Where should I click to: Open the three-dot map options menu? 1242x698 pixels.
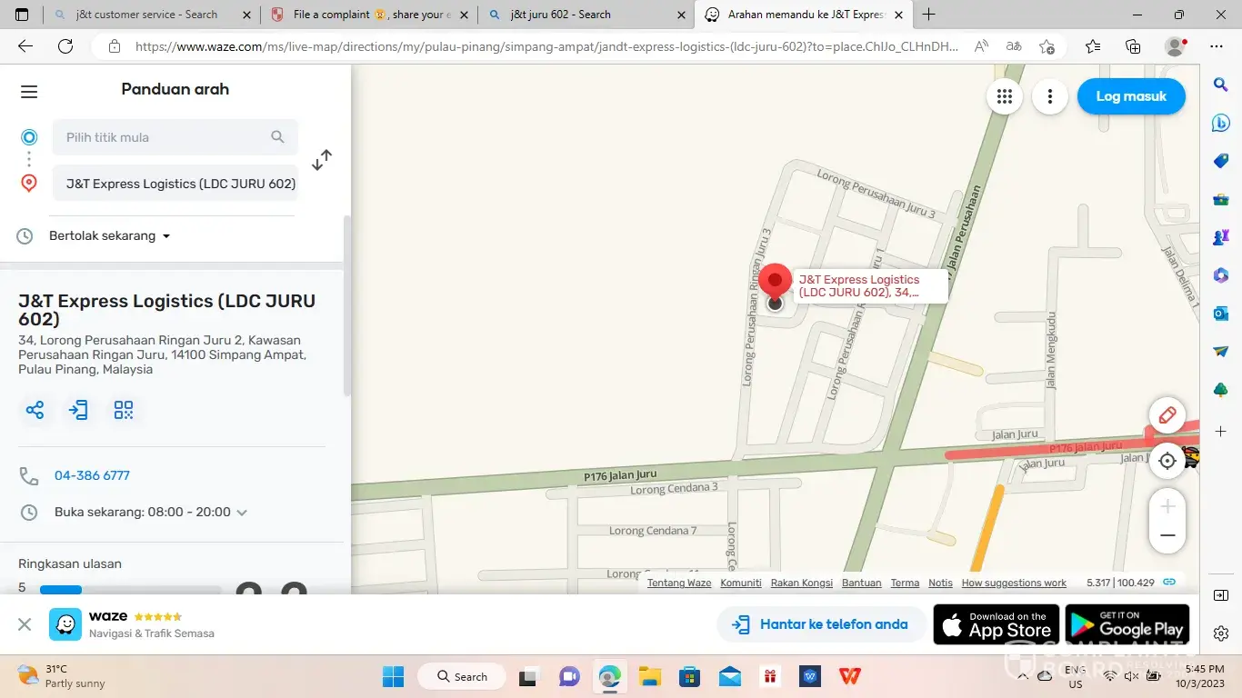point(1050,96)
